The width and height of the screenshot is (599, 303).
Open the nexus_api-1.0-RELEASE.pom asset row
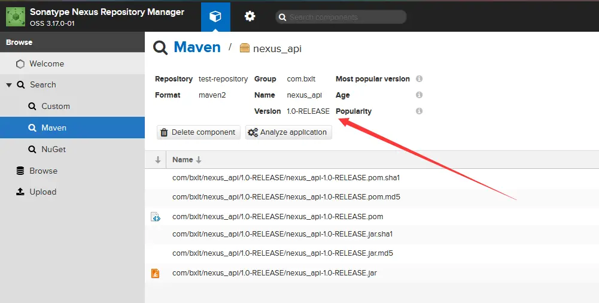tap(372, 217)
